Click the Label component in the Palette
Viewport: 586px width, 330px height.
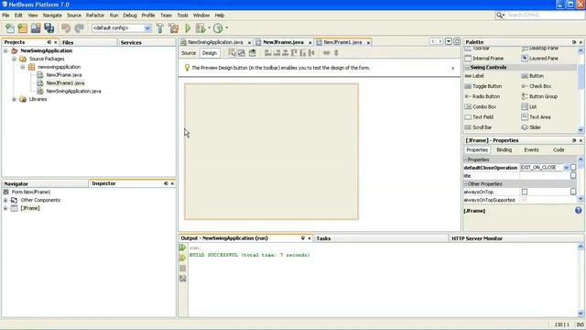pyautogui.click(x=474, y=76)
